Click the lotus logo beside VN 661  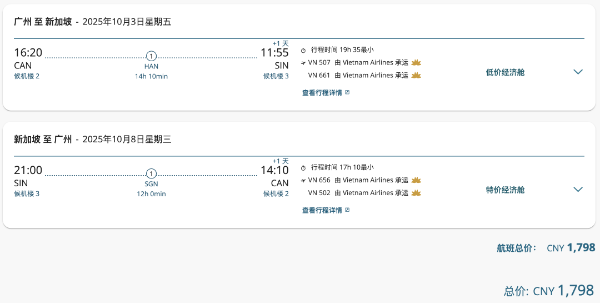[416, 75]
